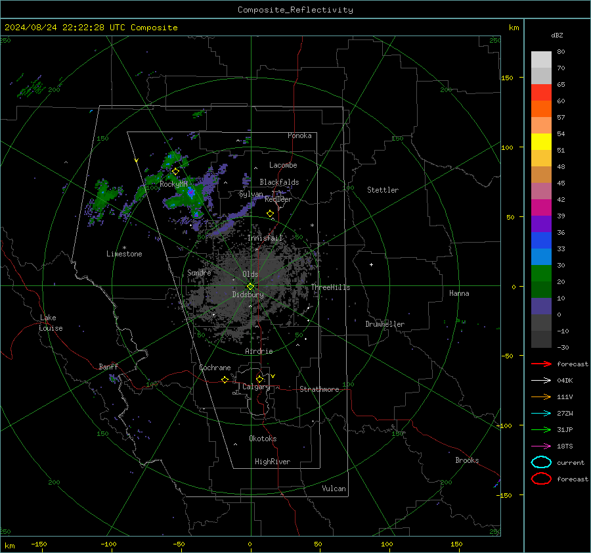591x553 pixels.
Task: Click the Innisfail city label
Action: pyautogui.click(x=265, y=238)
